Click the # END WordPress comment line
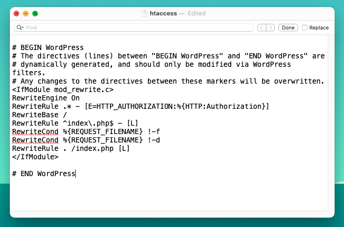The width and height of the screenshot is (344, 227). (x=44, y=174)
